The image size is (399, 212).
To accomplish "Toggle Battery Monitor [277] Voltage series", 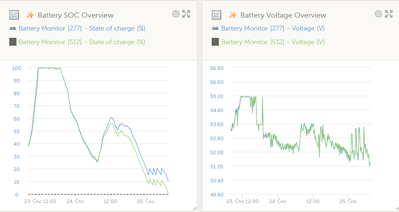I will click(273, 29).
